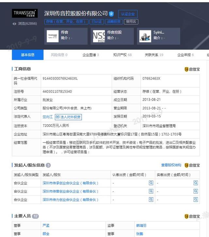Image resolution: width=209 pixels, height=237 pixels.
Task: Click company title 深圳传音控股股份有限公司
Action: pos(76,13)
